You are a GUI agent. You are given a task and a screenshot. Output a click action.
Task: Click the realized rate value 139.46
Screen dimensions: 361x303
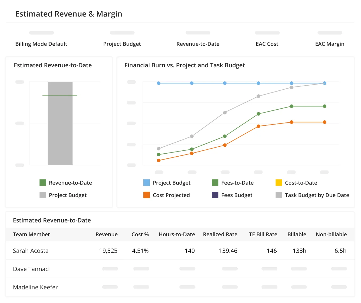(x=228, y=251)
